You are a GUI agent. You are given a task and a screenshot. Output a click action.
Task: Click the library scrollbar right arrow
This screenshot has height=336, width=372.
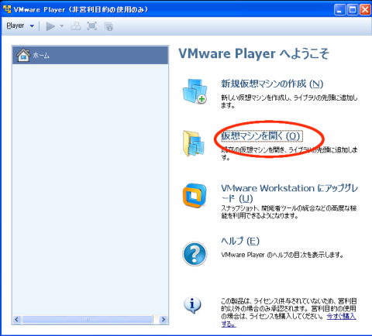coord(164,320)
